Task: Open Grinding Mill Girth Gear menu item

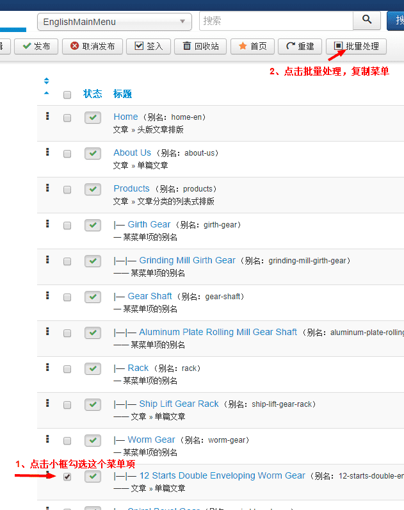Action: pyautogui.click(x=187, y=260)
